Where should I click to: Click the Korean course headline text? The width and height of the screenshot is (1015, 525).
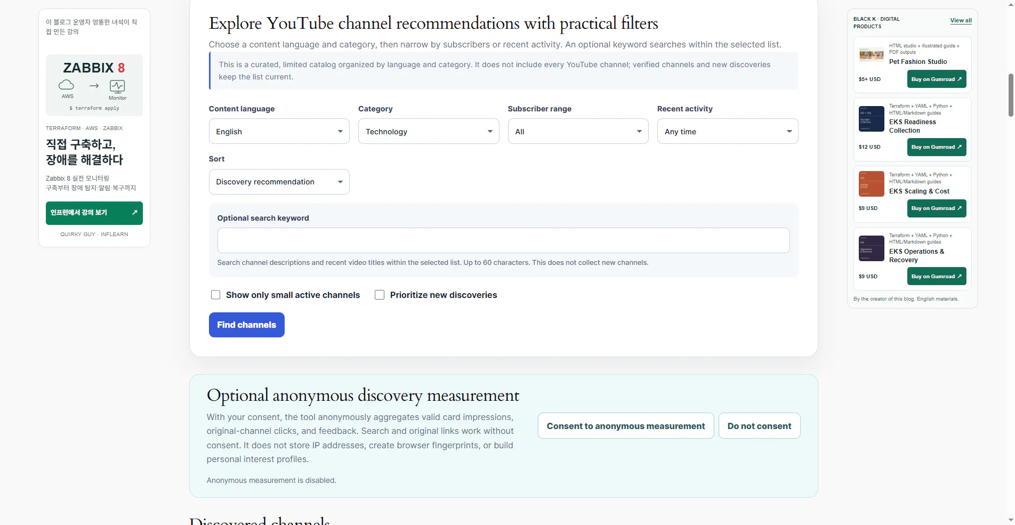[x=84, y=152]
